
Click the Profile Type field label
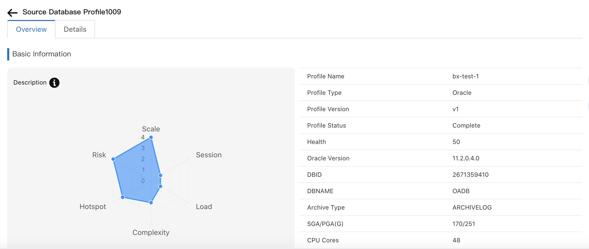(324, 93)
